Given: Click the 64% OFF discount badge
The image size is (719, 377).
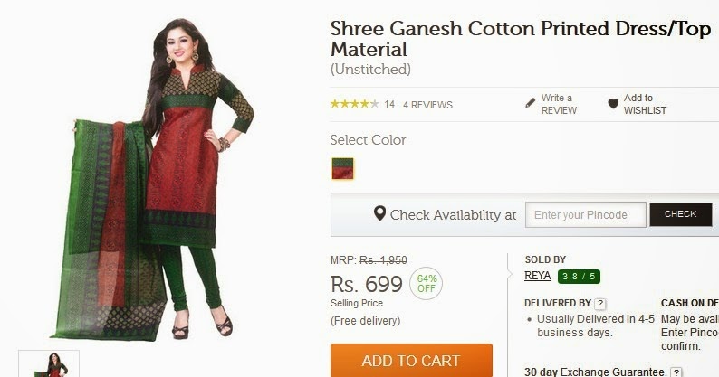Looking at the screenshot, I should [426, 284].
